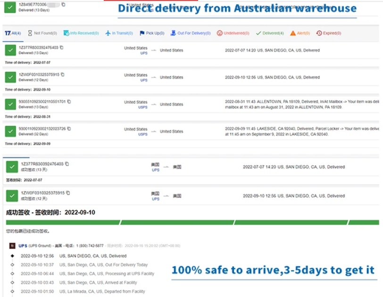This screenshot has width=383, height=297.
Task: Click the airplane In Transit filter icon
Action: coord(108,34)
